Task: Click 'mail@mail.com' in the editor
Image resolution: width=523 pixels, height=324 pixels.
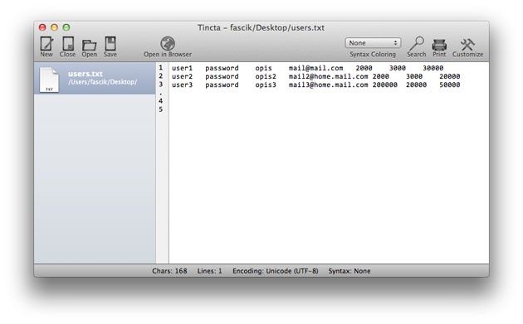Action: tap(315, 68)
